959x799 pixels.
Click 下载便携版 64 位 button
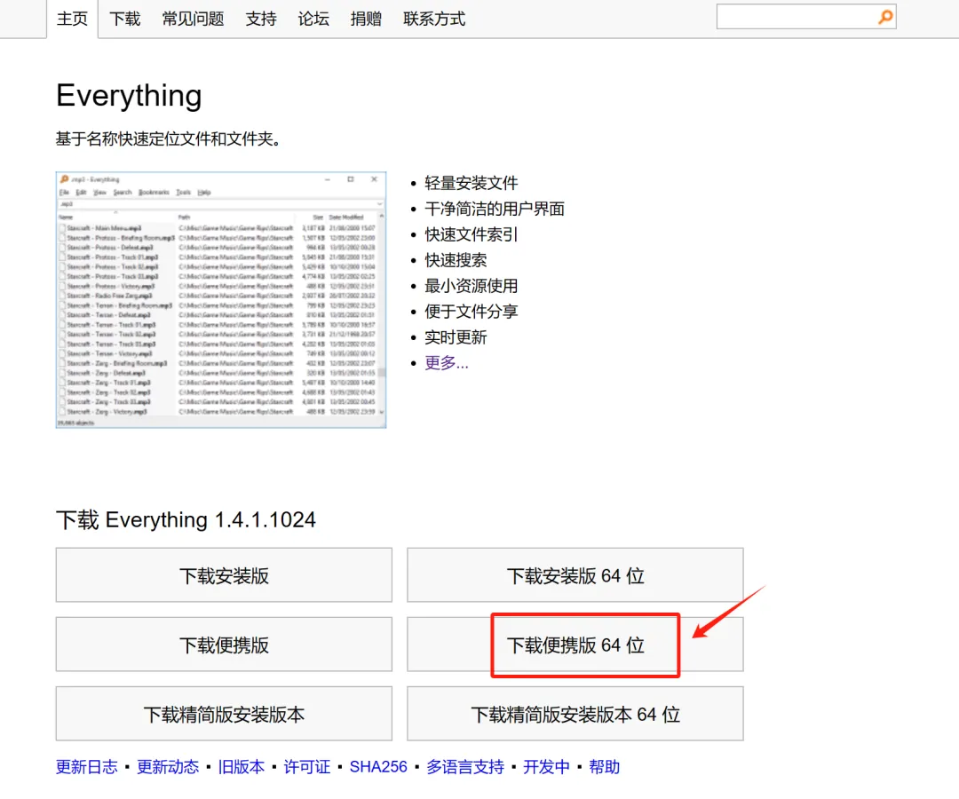point(575,645)
